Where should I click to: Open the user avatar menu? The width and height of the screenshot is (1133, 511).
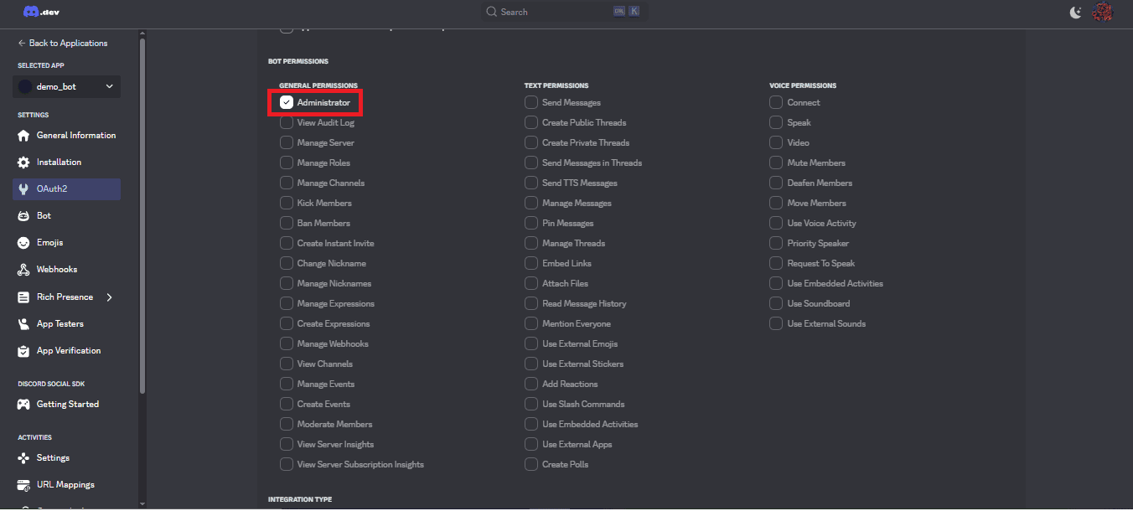point(1102,12)
